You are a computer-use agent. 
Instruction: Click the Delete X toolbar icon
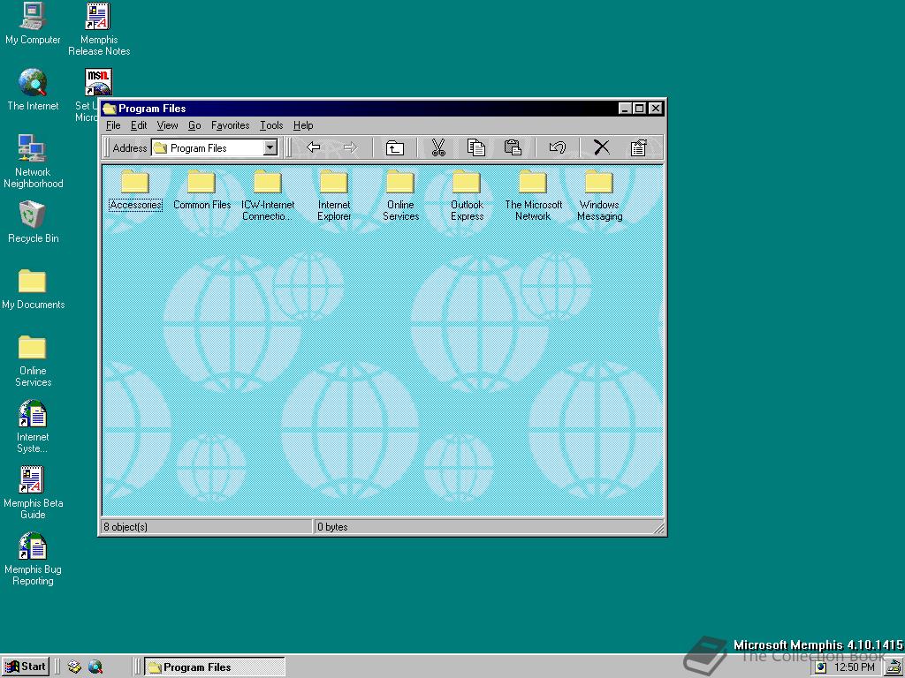pyautogui.click(x=601, y=148)
